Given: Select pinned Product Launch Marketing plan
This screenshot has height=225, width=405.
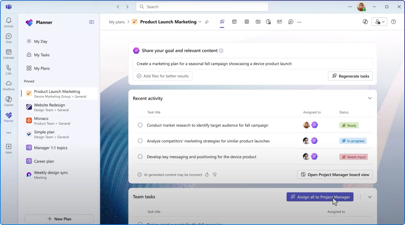Looking at the screenshot, I should (x=59, y=94).
